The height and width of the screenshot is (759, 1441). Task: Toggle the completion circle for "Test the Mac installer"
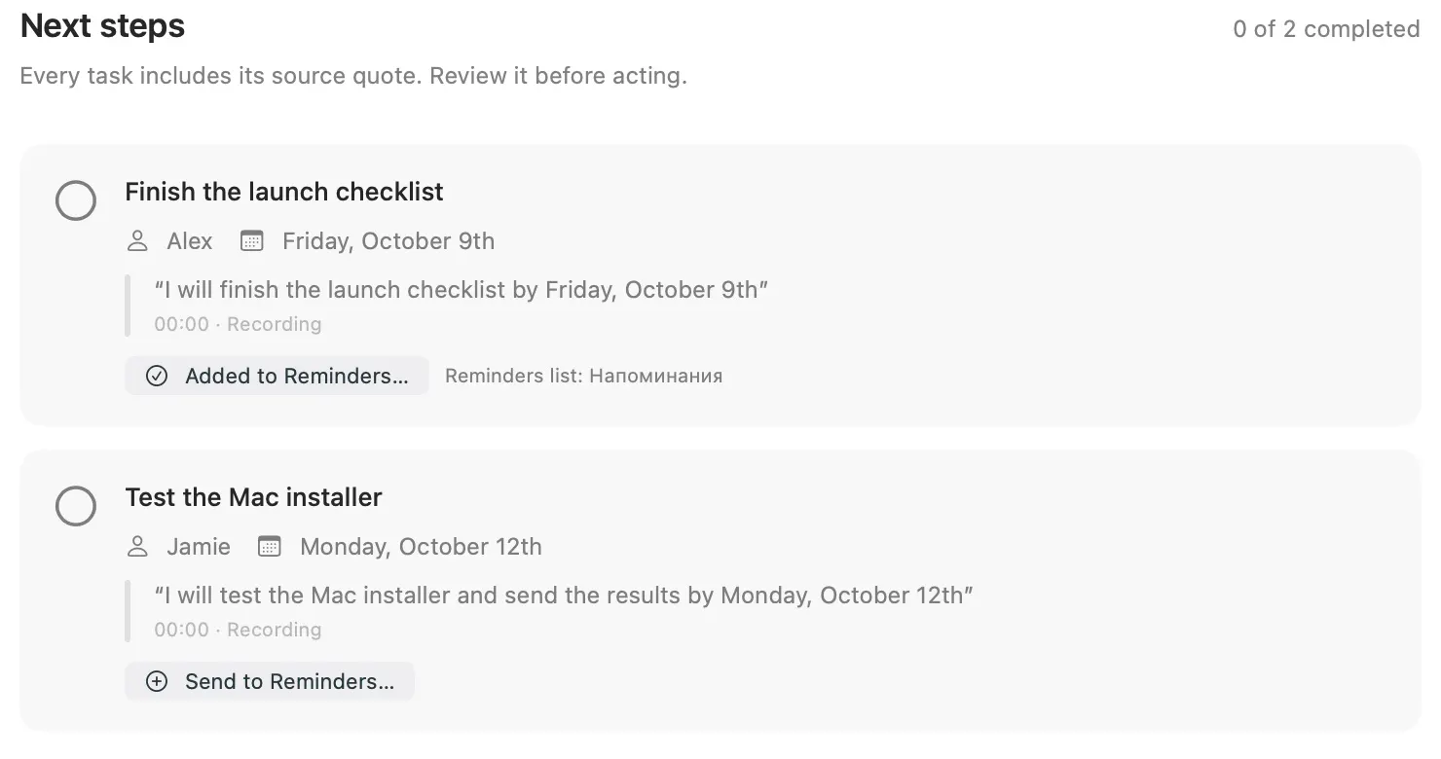pyautogui.click(x=76, y=507)
